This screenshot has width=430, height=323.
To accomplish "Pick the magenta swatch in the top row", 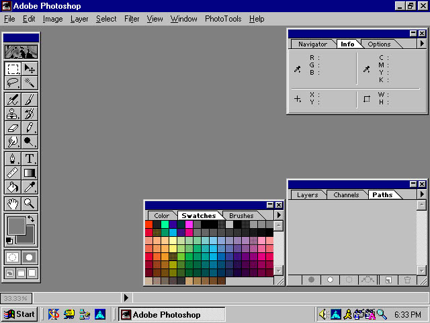I will 189,224.
